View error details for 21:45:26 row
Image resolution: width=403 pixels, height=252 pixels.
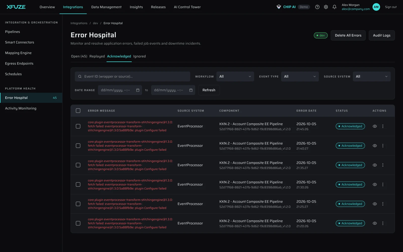click(x=375, y=126)
